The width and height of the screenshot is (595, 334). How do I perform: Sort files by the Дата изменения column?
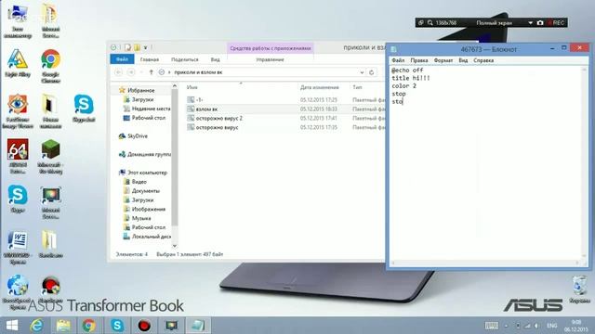point(319,87)
